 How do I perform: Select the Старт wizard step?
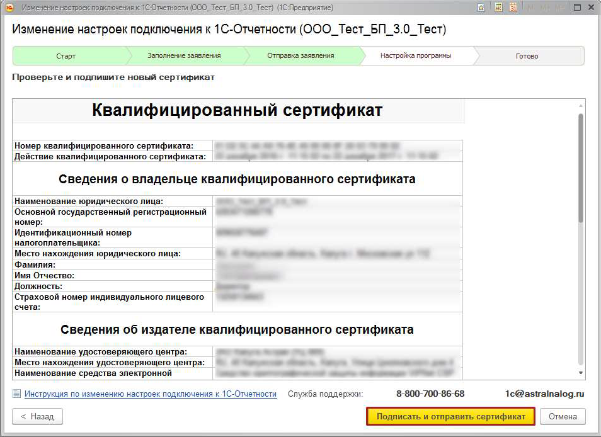66,56
